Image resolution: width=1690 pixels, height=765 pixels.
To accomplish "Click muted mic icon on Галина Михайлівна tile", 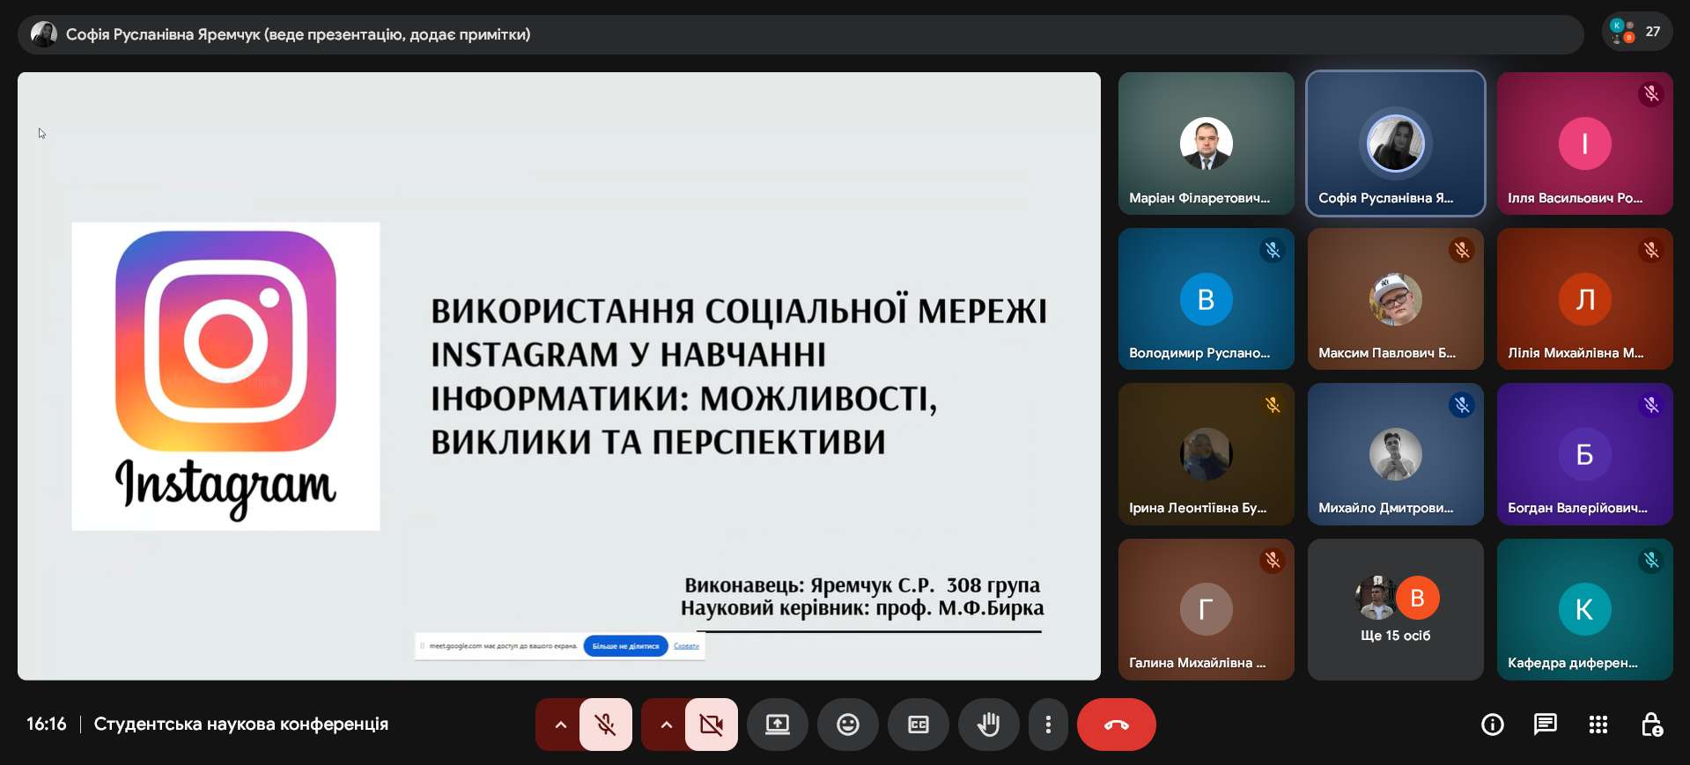I will (x=1273, y=561).
